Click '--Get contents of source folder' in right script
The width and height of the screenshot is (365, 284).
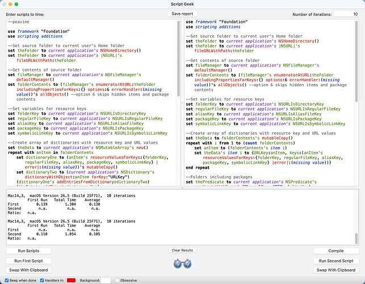point(223,60)
